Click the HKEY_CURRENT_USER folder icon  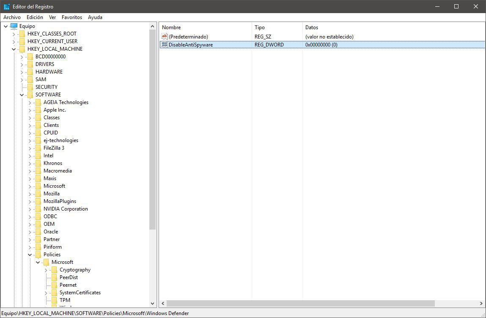click(x=22, y=41)
